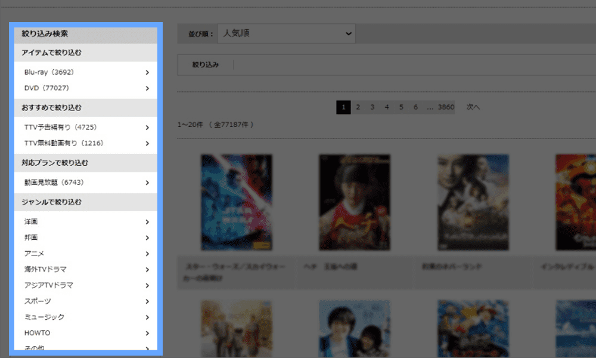Click the arrow beside DVD (77027)

click(x=147, y=88)
